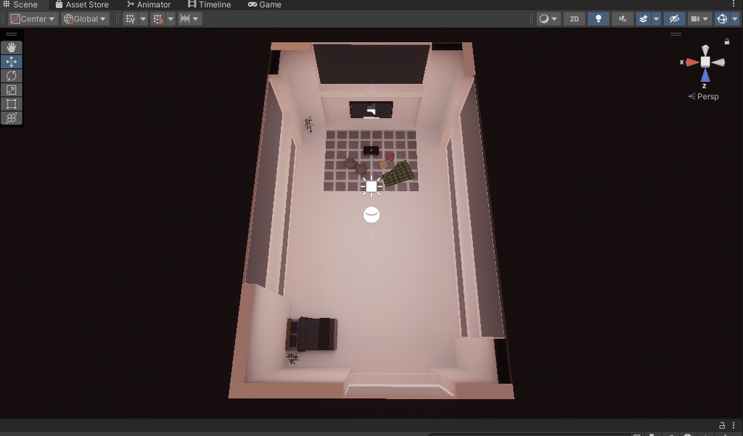Viewport: 743px width, 436px height.
Task: Switch to the Game tab
Action: coord(264,5)
